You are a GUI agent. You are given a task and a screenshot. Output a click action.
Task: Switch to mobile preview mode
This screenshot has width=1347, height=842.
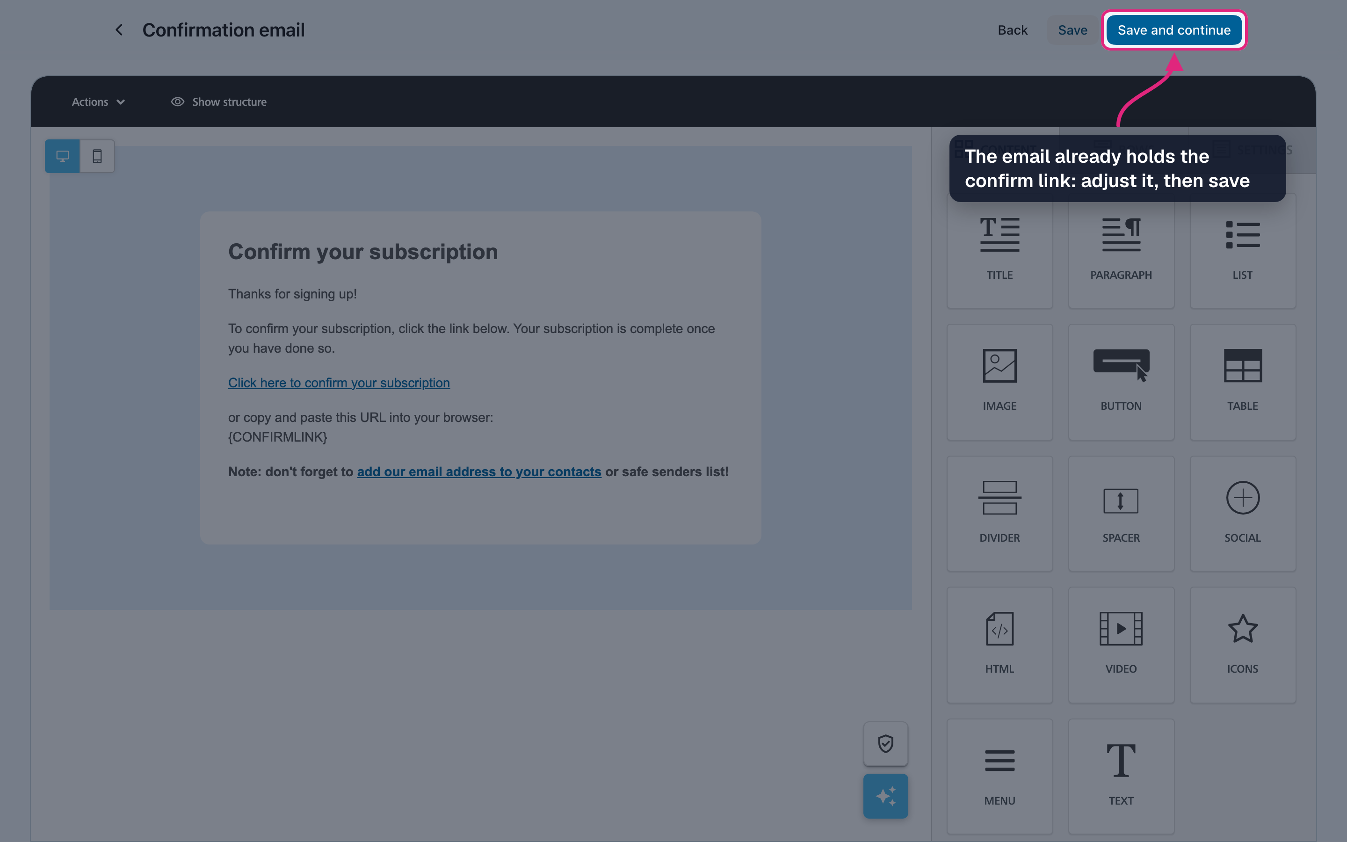pyautogui.click(x=97, y=156)
